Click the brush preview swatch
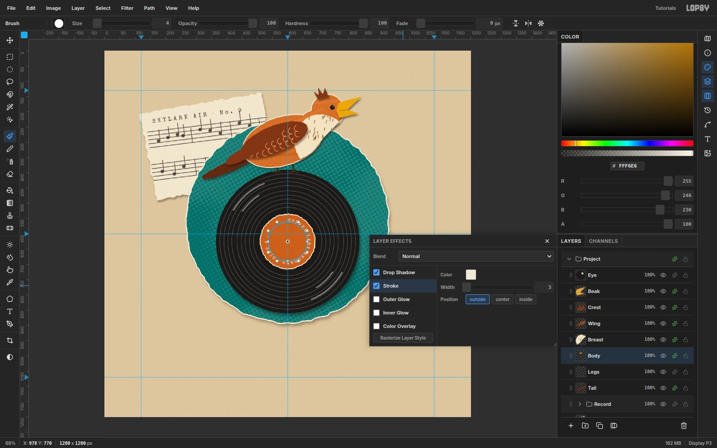Viewport: 717px width, 448px height. pyautogui.click(x=59, y=23)
